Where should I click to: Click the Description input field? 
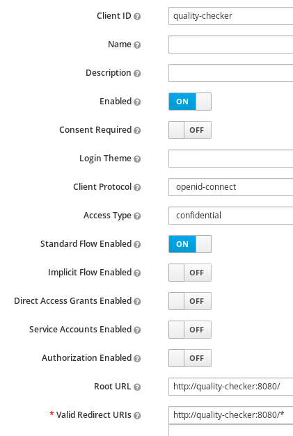(x=230, y=73)
